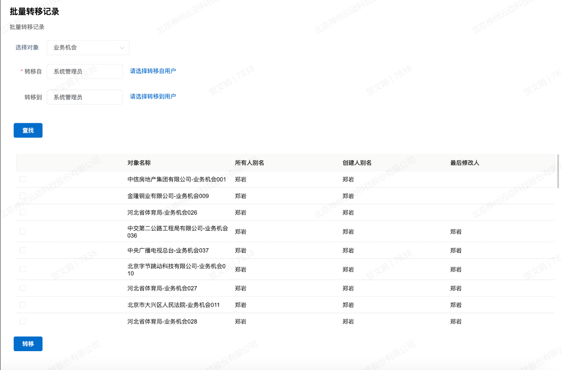Click the 所有人别名 column header
561x370 pixels.
249,163
